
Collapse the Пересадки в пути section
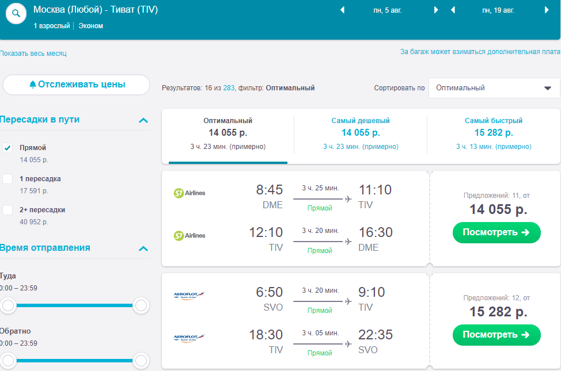[143, 120]
